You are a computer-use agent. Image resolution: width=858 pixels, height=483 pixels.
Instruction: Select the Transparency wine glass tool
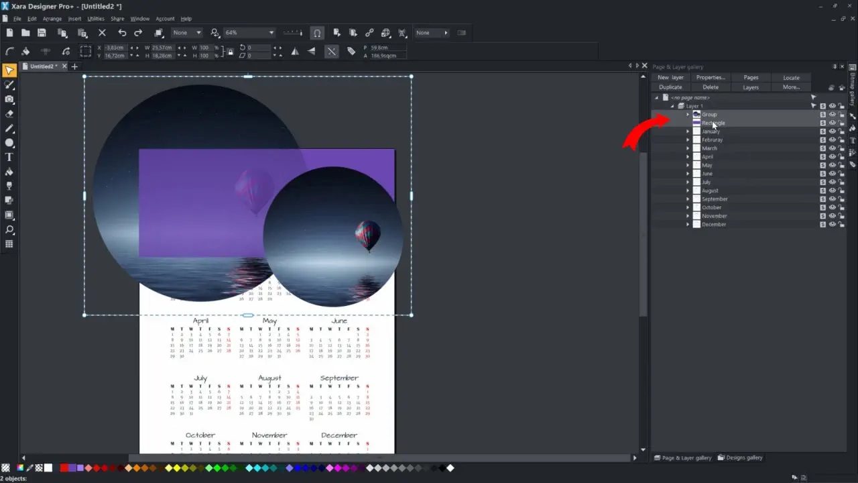click(x=9, y=186)
